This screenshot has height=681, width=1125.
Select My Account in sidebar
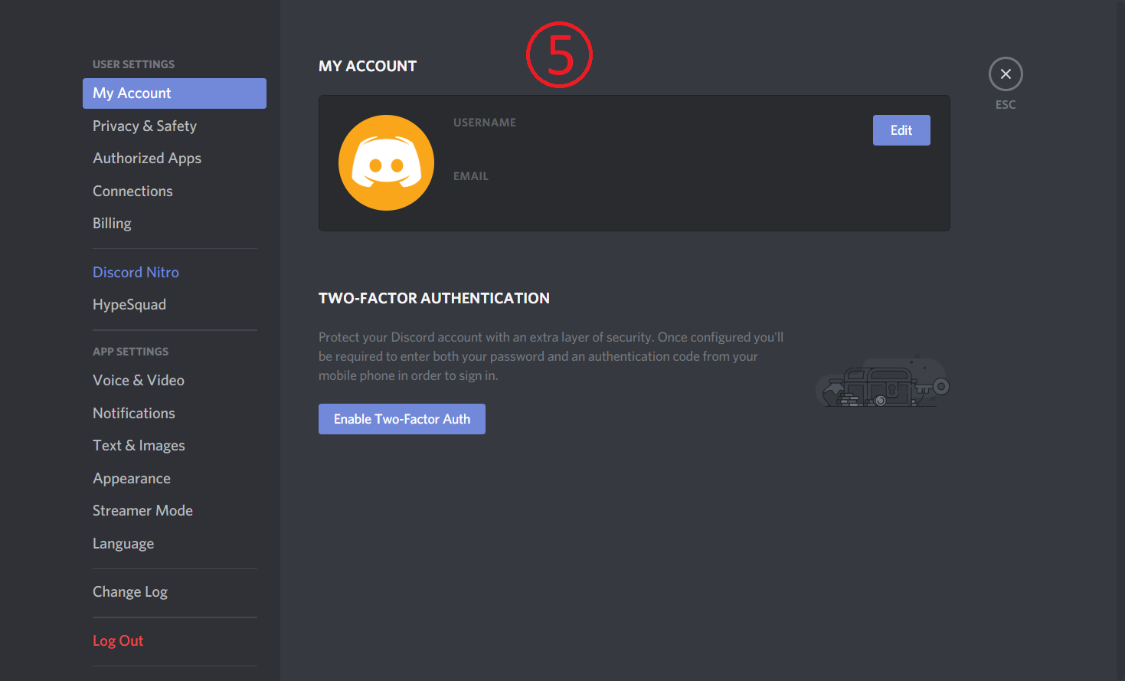point(174,93)
